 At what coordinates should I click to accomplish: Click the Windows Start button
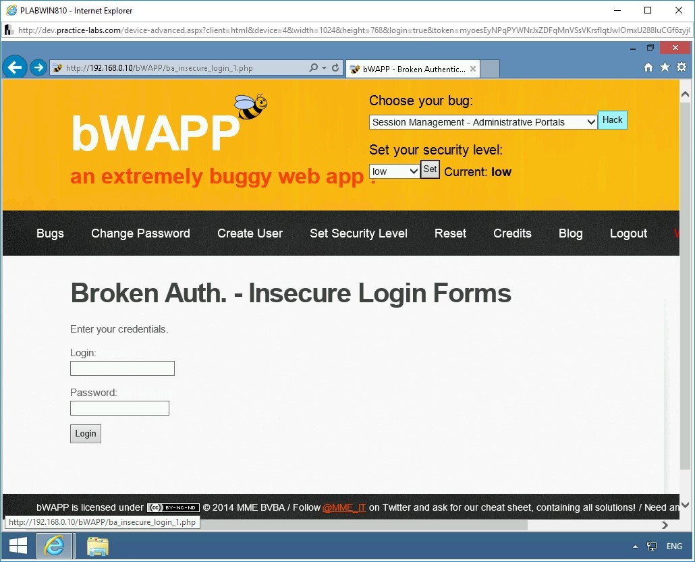[x=17, y=546]
